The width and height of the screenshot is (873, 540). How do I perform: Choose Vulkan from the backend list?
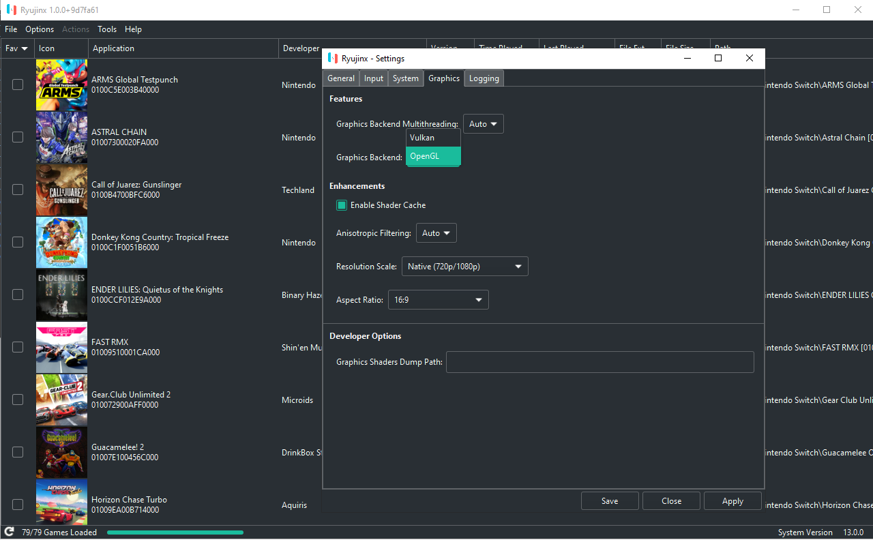[x=434, y=138]
